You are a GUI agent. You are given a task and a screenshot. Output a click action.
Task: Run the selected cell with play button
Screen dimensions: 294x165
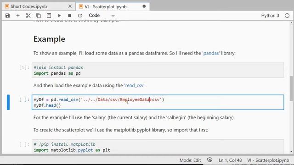coord(59,16)
